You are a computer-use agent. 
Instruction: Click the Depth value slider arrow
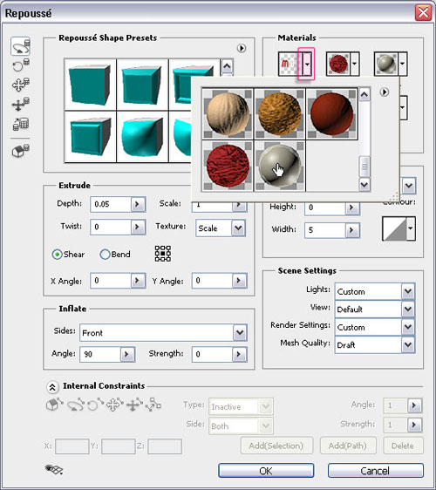pyautogui.click(x=138, y=204)
